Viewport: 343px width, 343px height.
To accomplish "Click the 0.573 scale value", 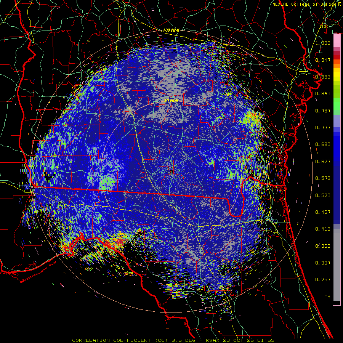I will pyautogui.click(x=323, y=178).
